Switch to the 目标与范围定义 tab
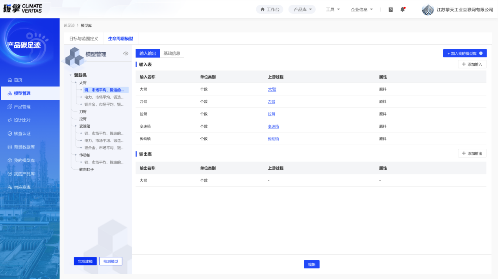The image size is (498, 279). coord(83,39)
